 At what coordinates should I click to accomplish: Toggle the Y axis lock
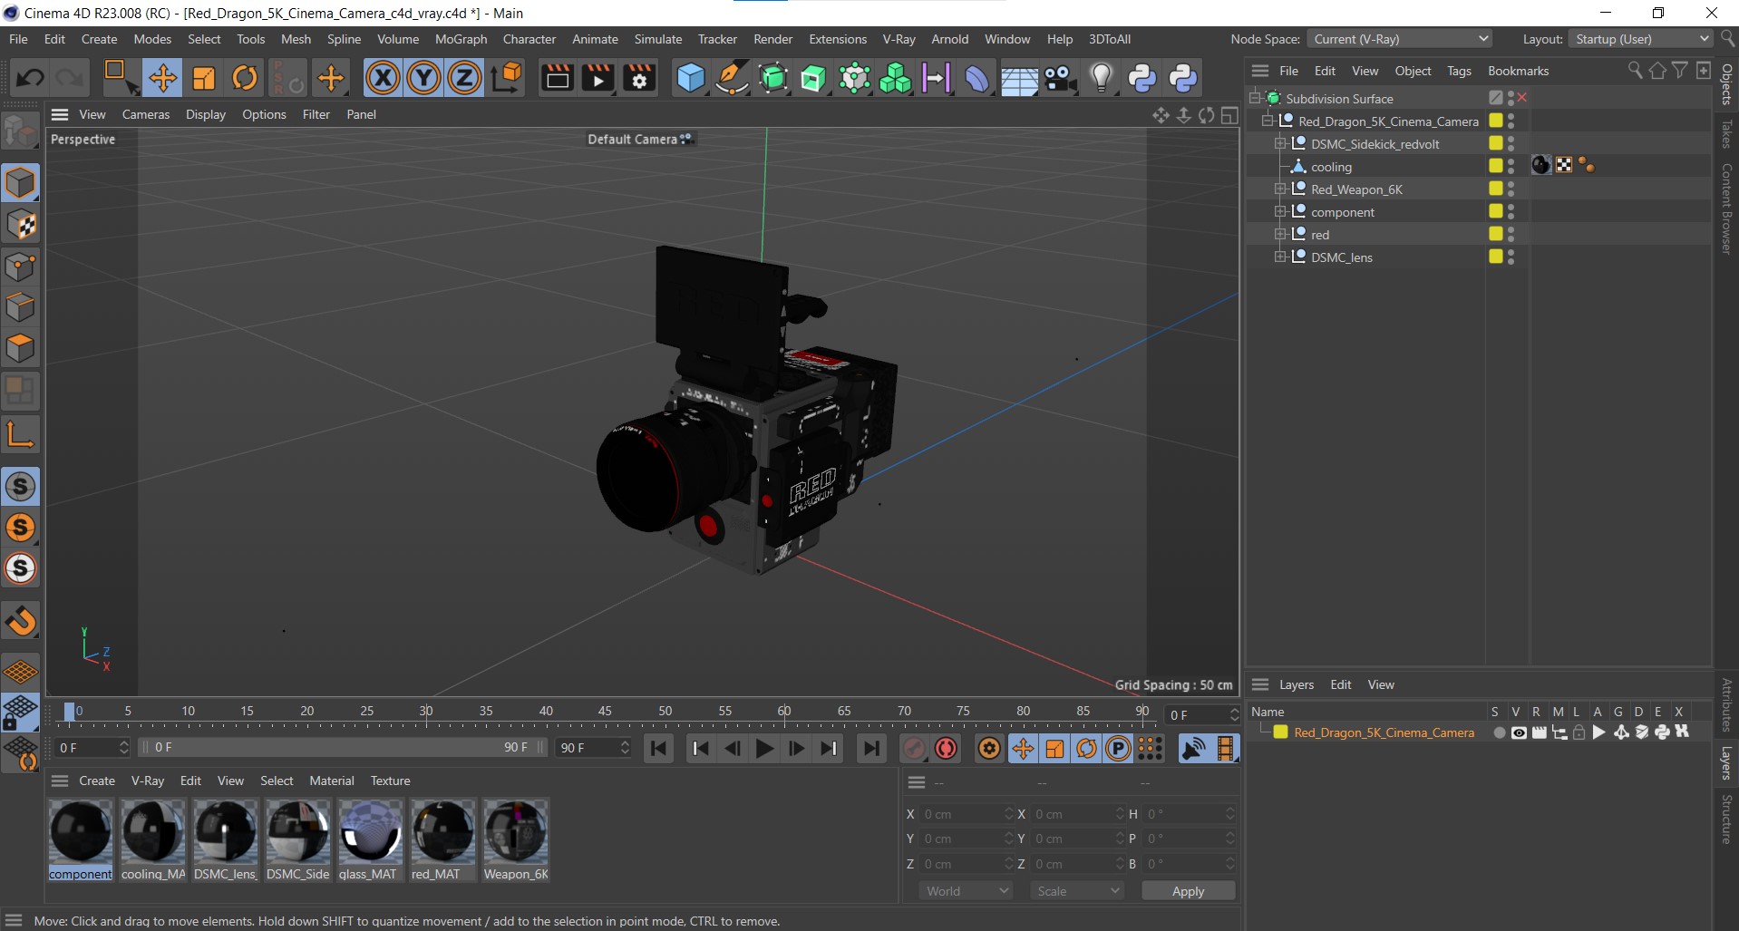click(423, 78)
